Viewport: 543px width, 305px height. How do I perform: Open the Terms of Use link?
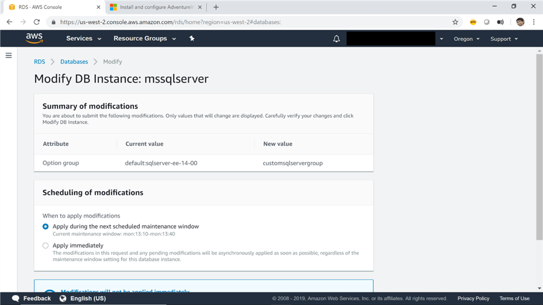point(514,298)
